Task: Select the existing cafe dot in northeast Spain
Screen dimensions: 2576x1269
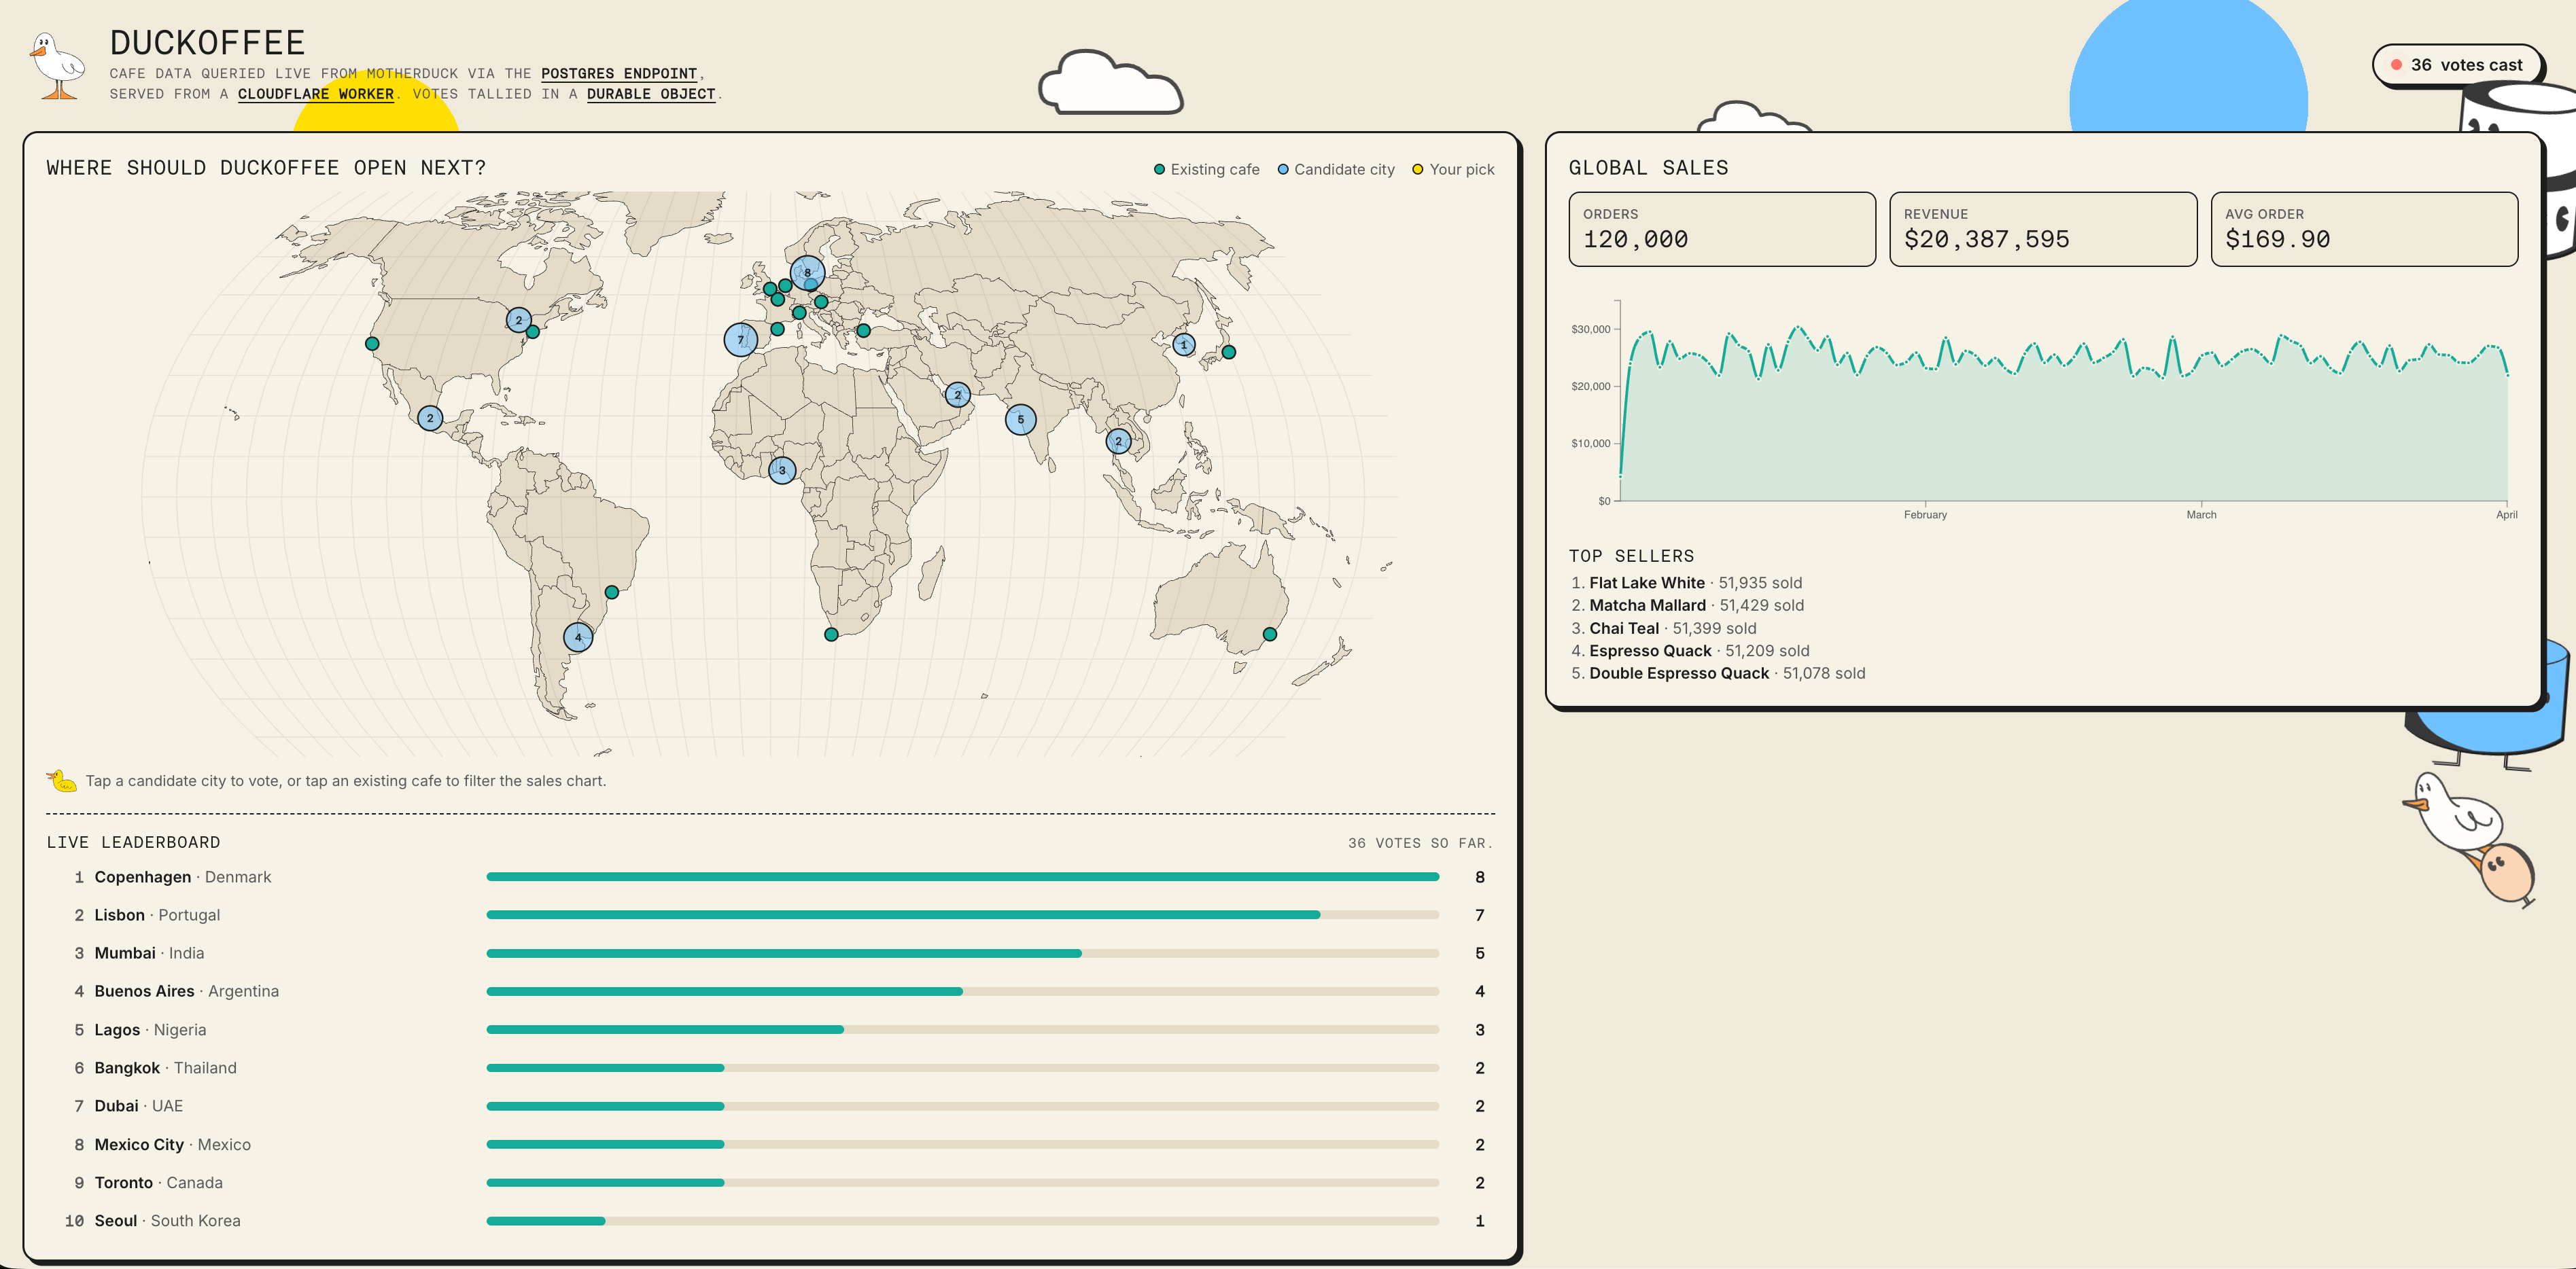Action: click(778, 329)
